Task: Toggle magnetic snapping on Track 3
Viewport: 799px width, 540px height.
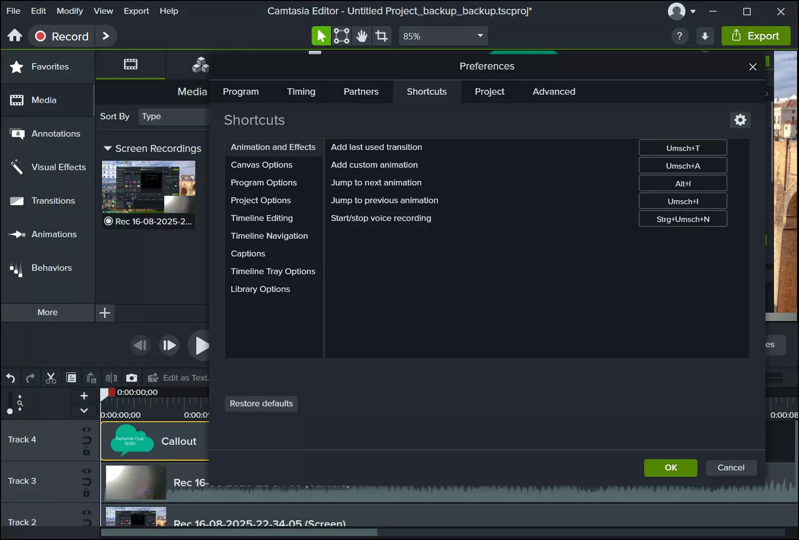Action: pos(87,482)
